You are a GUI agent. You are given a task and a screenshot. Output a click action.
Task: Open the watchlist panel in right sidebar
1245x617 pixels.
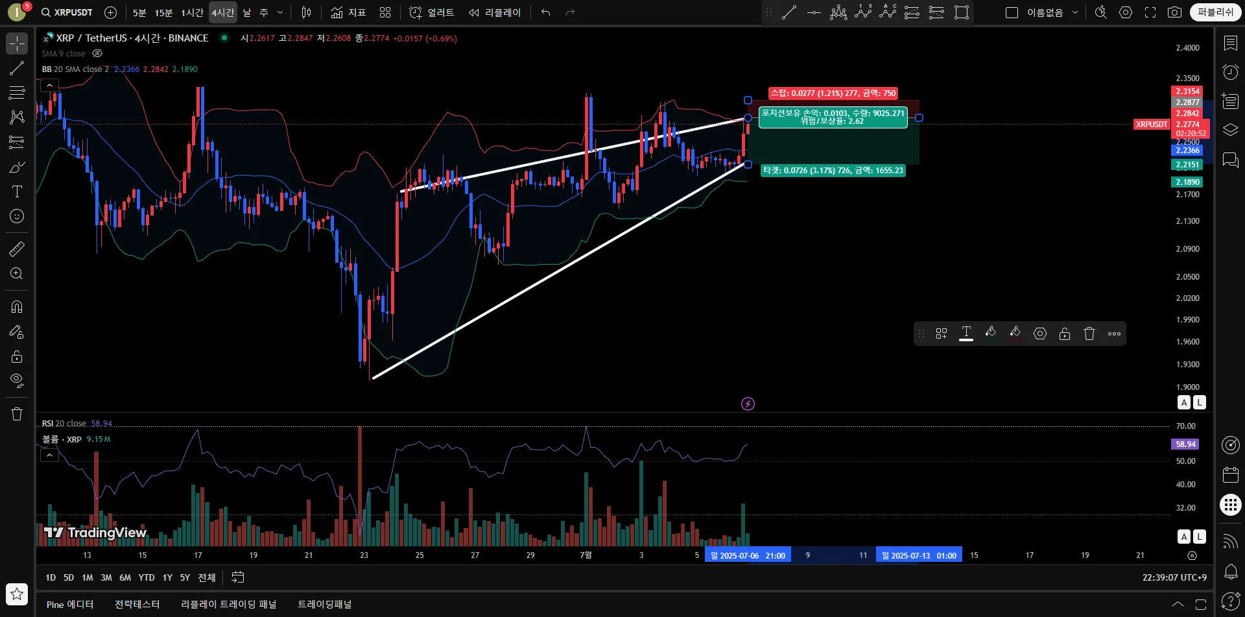1230,43
